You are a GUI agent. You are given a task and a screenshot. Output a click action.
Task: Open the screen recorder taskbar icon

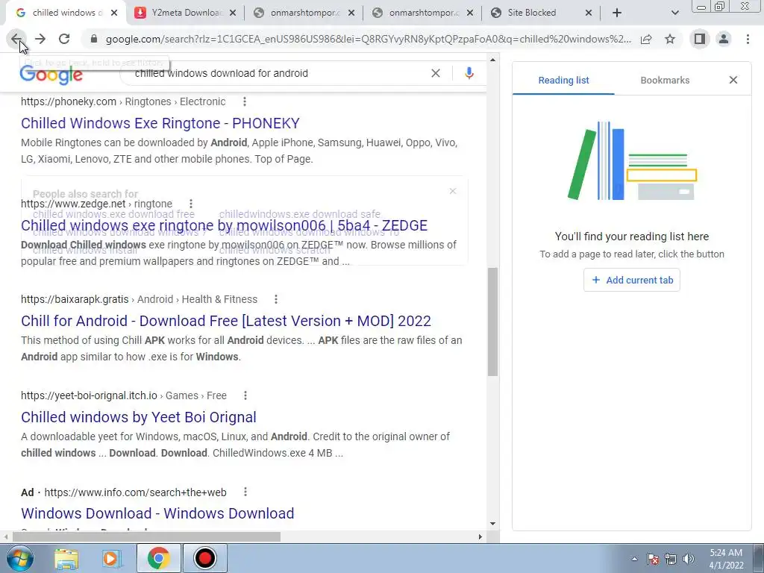204,558
